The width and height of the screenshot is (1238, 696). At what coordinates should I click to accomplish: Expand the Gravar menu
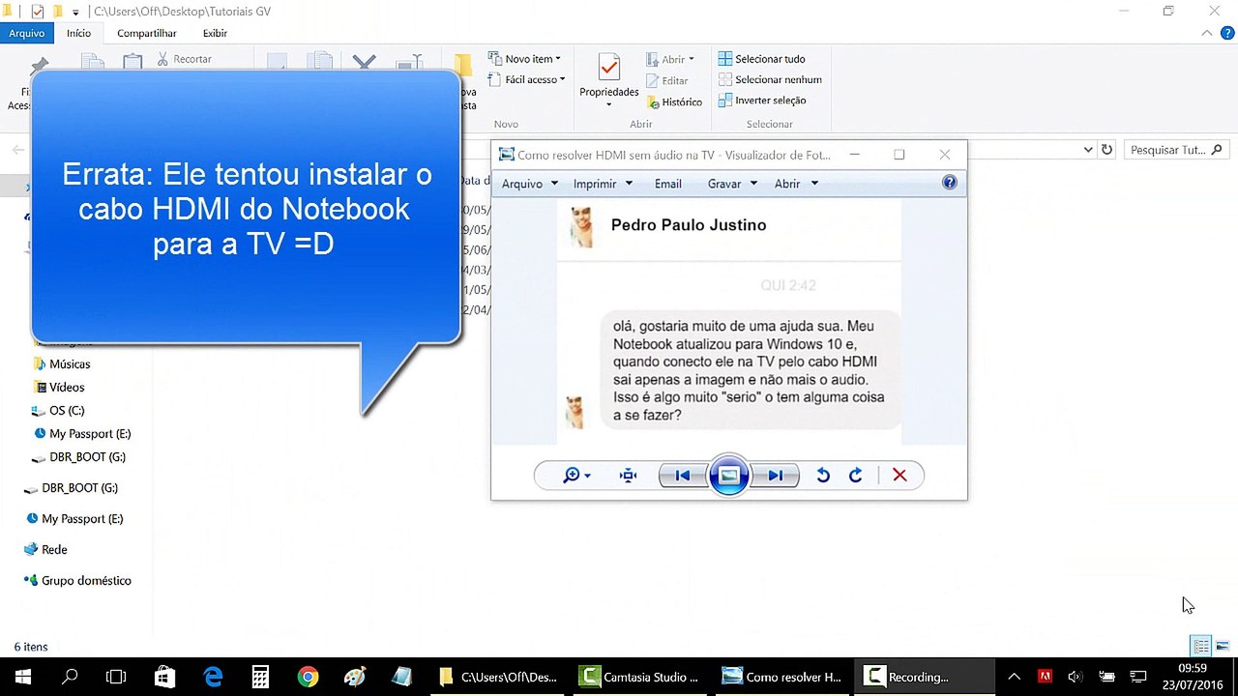click(731, 184)
